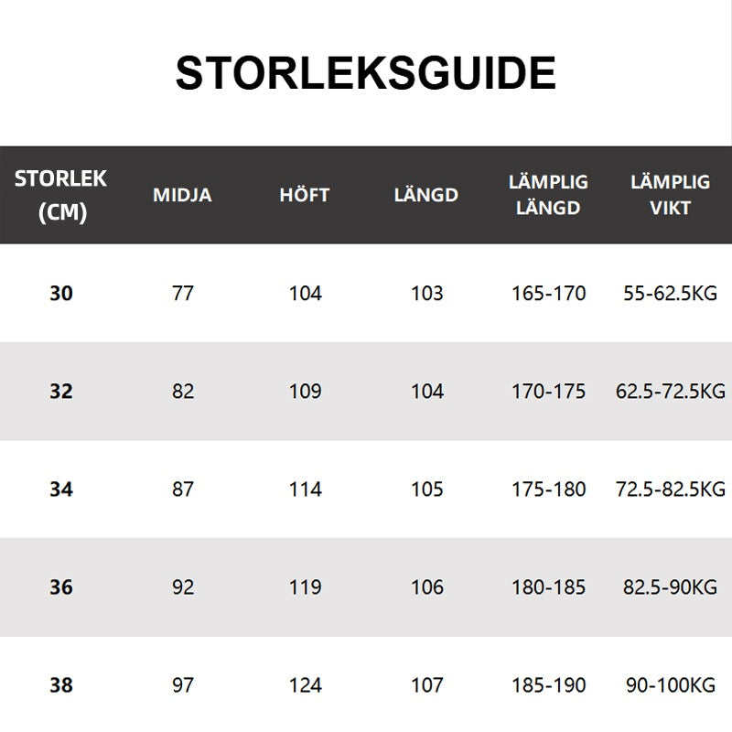Click the LÄNGD column header
The height and width of the screenshot is (732, 732).
point(426,195)
